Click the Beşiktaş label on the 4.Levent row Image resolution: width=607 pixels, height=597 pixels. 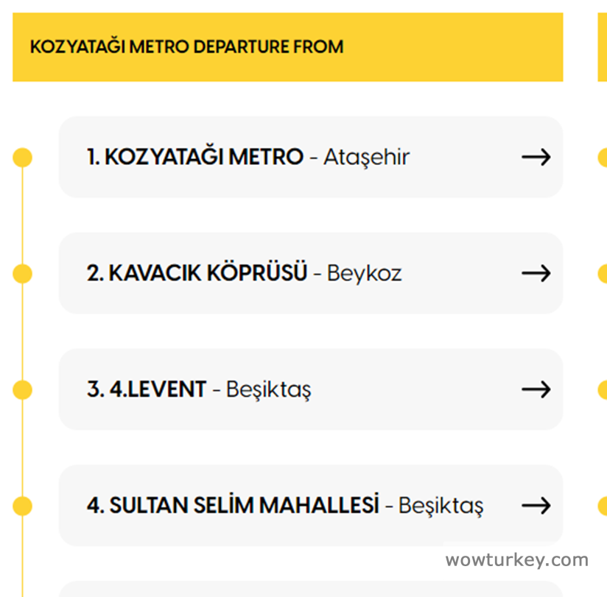[268, 389]
